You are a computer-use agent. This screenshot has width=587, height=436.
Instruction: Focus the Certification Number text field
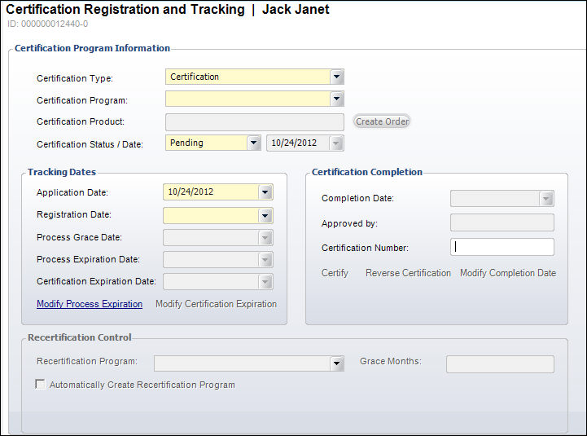coord(502,247)
